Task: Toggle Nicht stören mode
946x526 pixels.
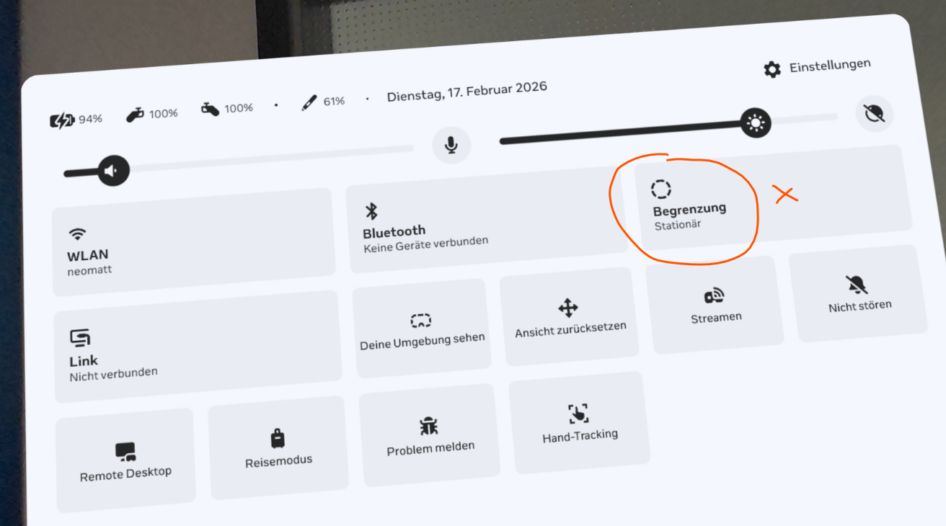Action: (x=859, y=294)
